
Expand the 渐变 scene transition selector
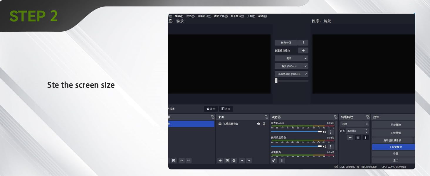pyautogui.click(x=354, y=124)
